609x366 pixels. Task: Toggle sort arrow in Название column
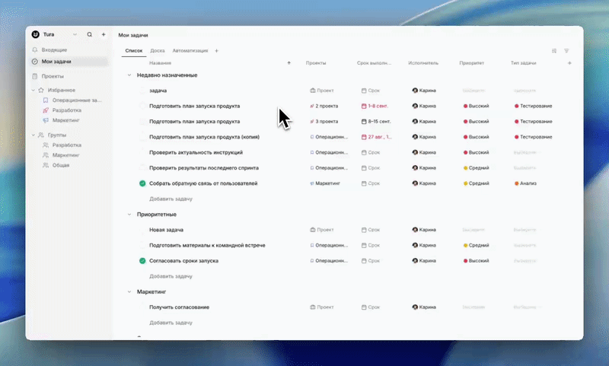click(x=289, y=63)
